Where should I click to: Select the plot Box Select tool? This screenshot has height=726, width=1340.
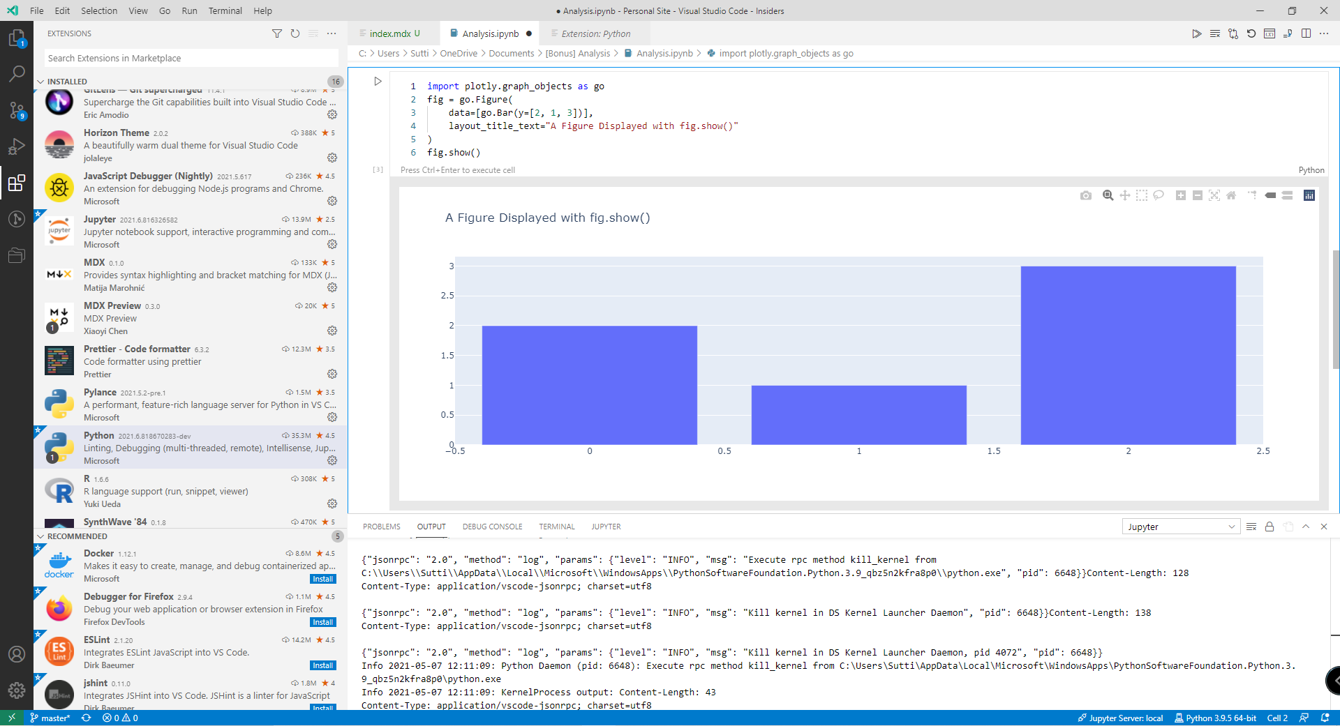[x=1142, y=195]
